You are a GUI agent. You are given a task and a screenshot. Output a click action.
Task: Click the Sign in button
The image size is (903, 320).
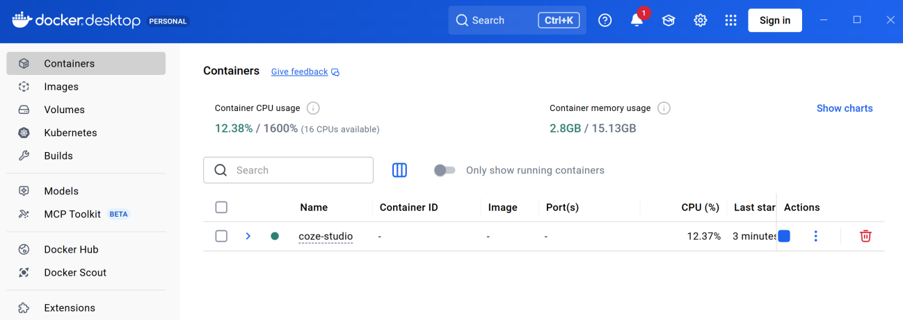[775, 20]
